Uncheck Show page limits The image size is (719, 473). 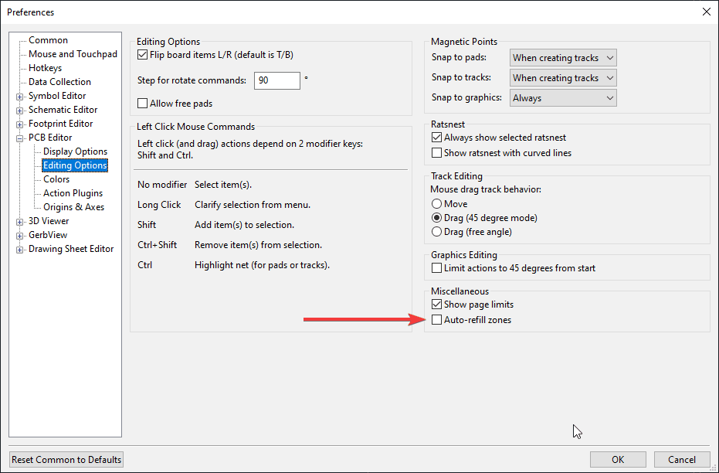437,305
